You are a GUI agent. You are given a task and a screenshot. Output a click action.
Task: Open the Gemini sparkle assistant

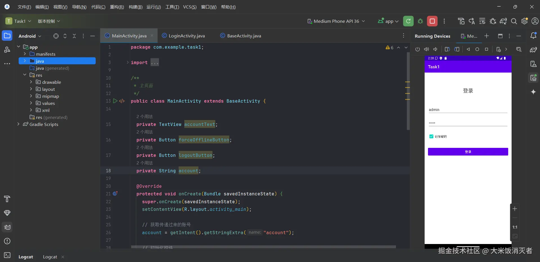[x=533, y=92]
